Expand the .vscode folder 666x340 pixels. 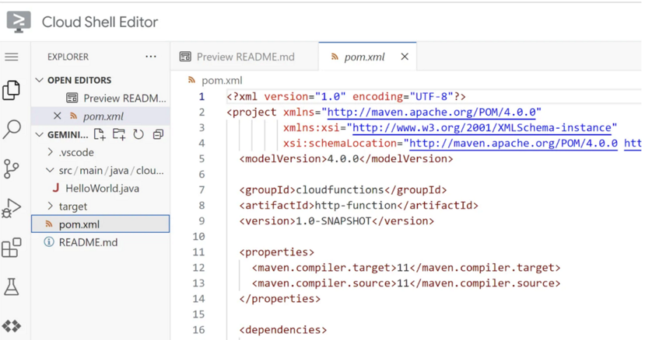(51, 152)
